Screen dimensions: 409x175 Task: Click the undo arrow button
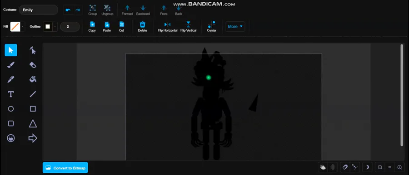pos(68,10)
